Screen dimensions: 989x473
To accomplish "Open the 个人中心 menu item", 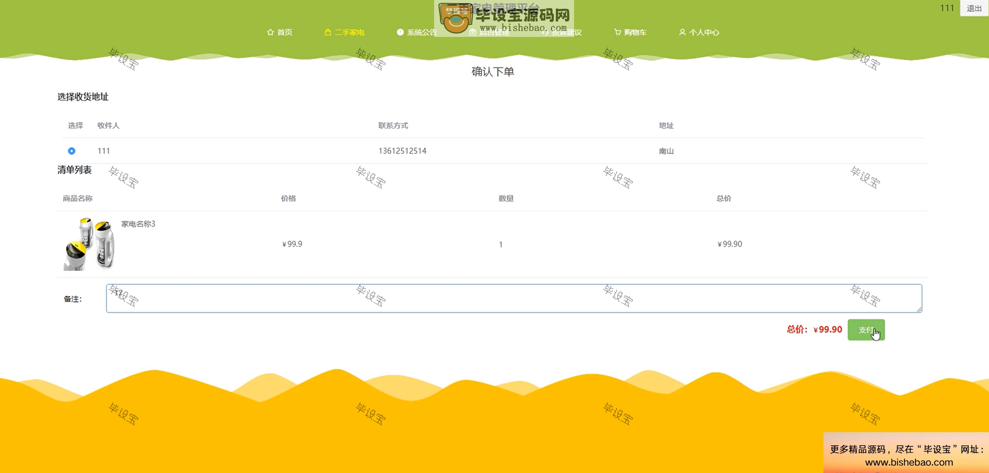I will (x=699, y=32).
